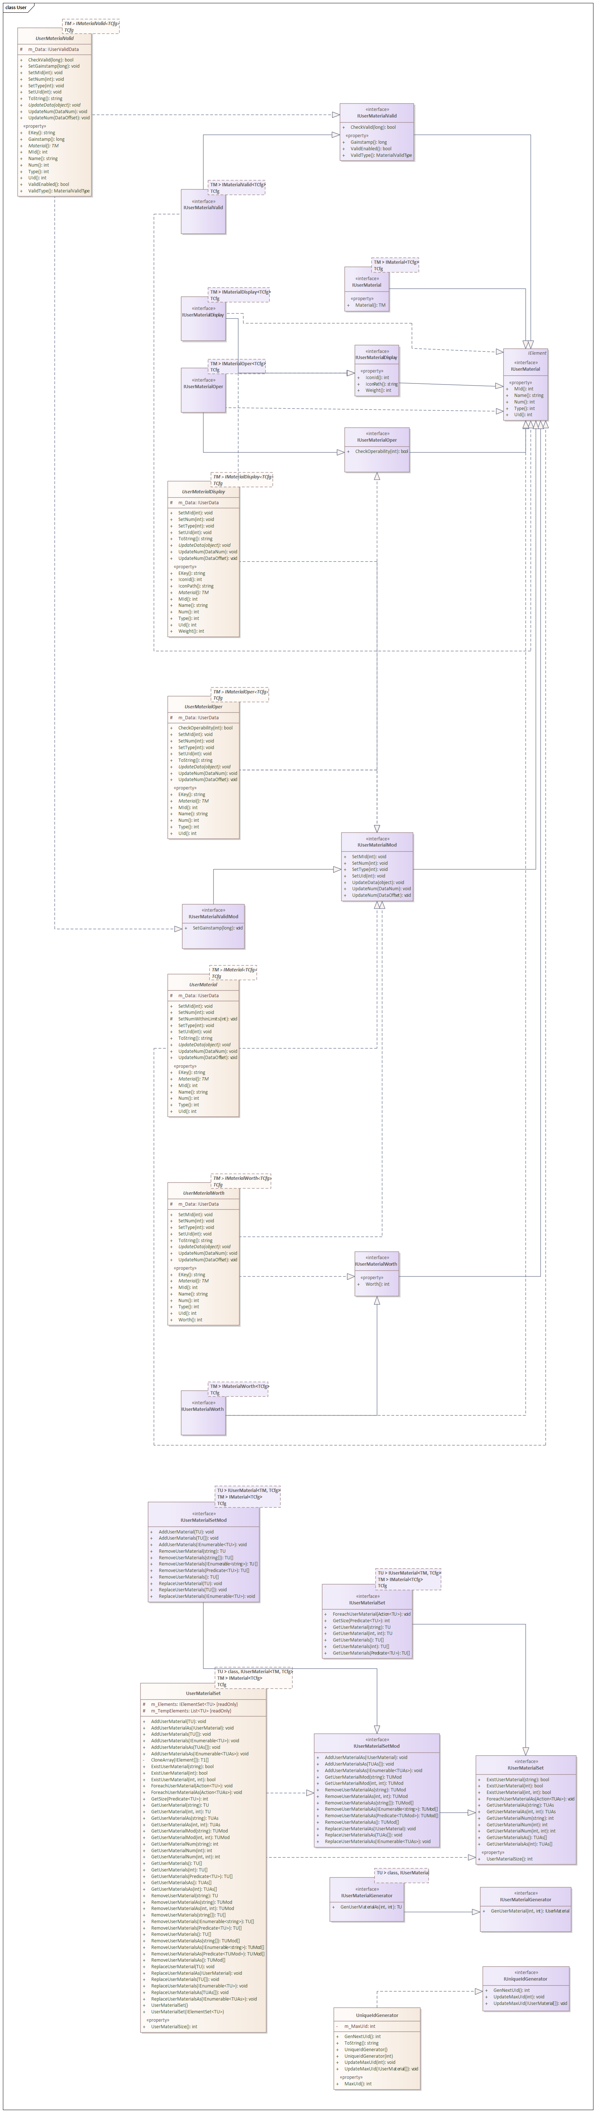The height and width of the screenshot is (2113, 596).
Task: Click the 'TM > IMaterialOper<TCfg>' template box on IUserMaterialOper interface
Action: pos(236,366)
